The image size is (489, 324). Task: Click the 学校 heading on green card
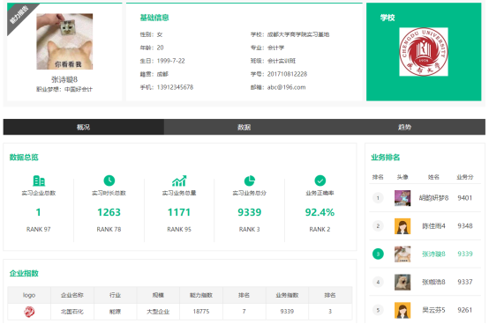click(387, 18)
